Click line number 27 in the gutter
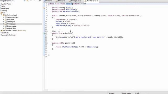The image size is (168, 94). [x=46, y=55]
